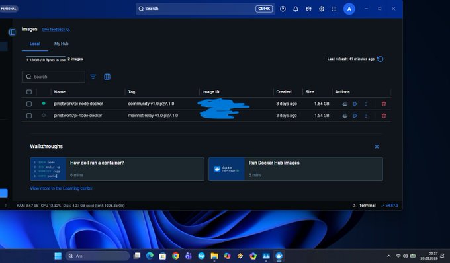This screenshot has width=450, height=263.
Task: Sort by the Created column header
Action: point(283,92)
